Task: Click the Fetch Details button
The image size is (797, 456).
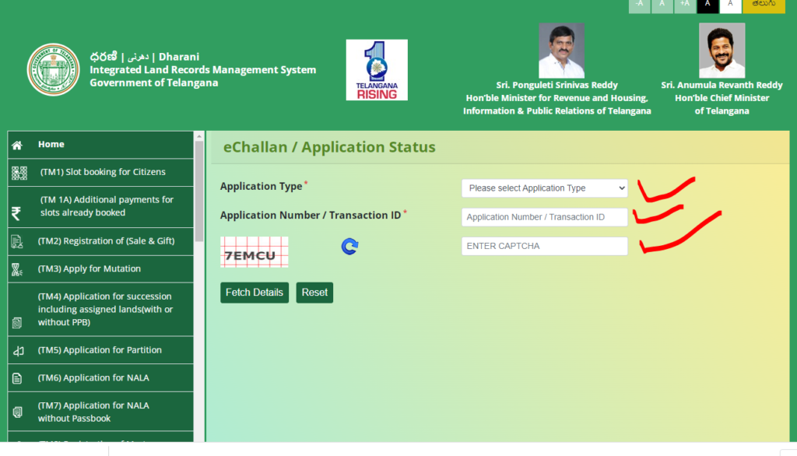Action: point(255,293)
